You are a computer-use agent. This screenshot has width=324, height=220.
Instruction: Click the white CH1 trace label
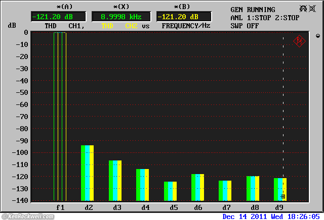point(75,25)
